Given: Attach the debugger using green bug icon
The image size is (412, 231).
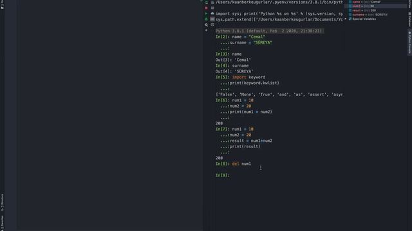Looking at the screenshot, I should (x=206, y=19).
